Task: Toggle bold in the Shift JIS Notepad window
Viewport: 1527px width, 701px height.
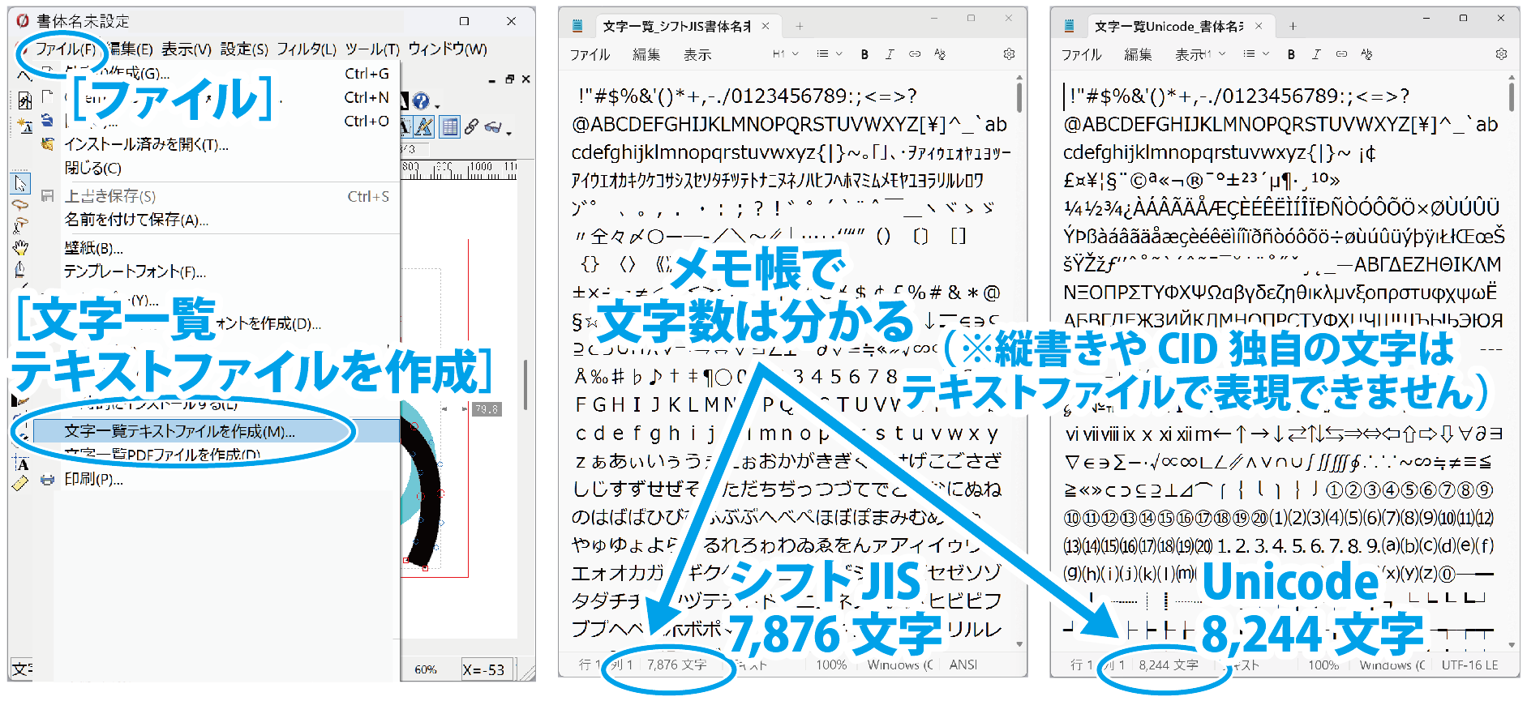Action: (x=864, y=54)
